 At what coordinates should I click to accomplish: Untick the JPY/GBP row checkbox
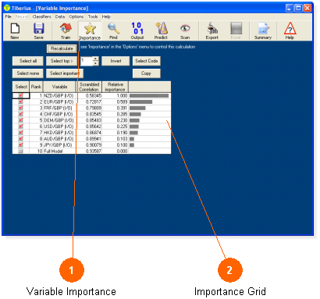tap(21, 144)
